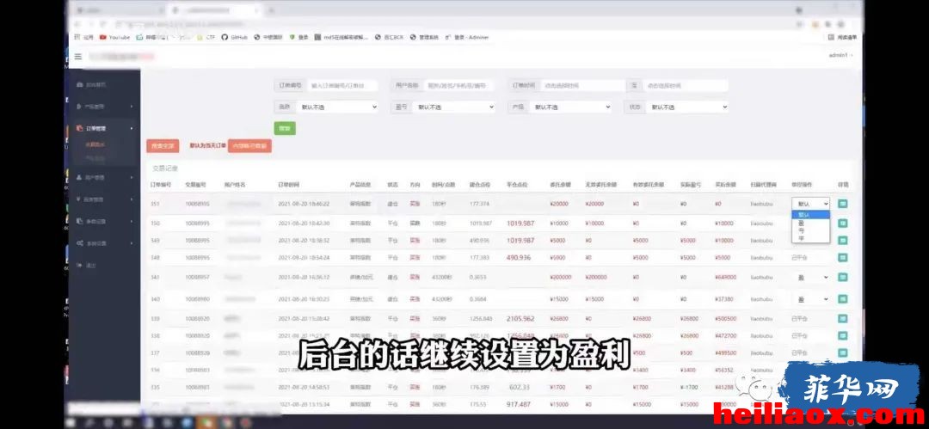Open YouTube bookmark in bookmarks bar
The height and width of the screenshot is (429, 929).
(x=115, y=37)
